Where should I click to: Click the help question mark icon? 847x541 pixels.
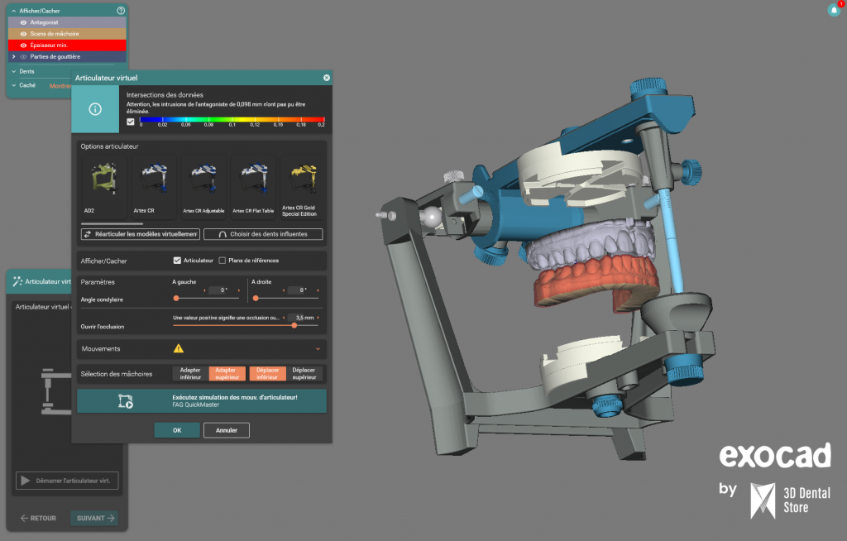point(121,11)
